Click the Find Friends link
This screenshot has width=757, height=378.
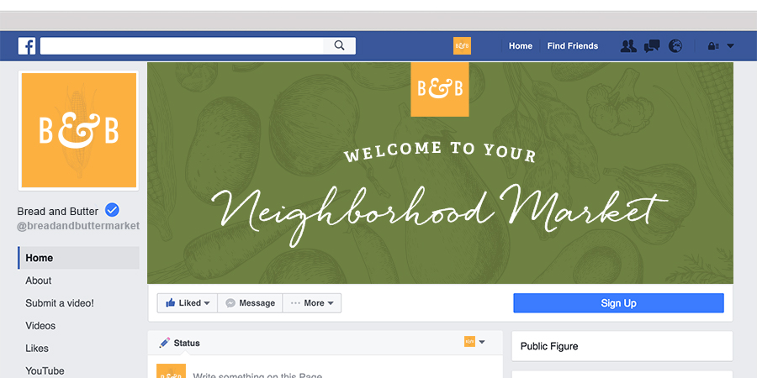pos(573,46)
